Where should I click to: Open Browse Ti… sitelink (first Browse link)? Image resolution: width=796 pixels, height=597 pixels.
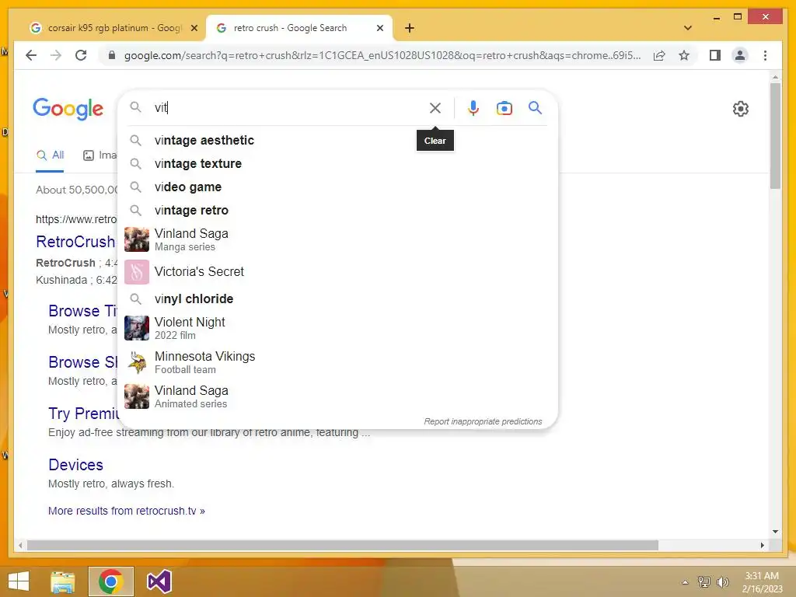coord(82,311)
